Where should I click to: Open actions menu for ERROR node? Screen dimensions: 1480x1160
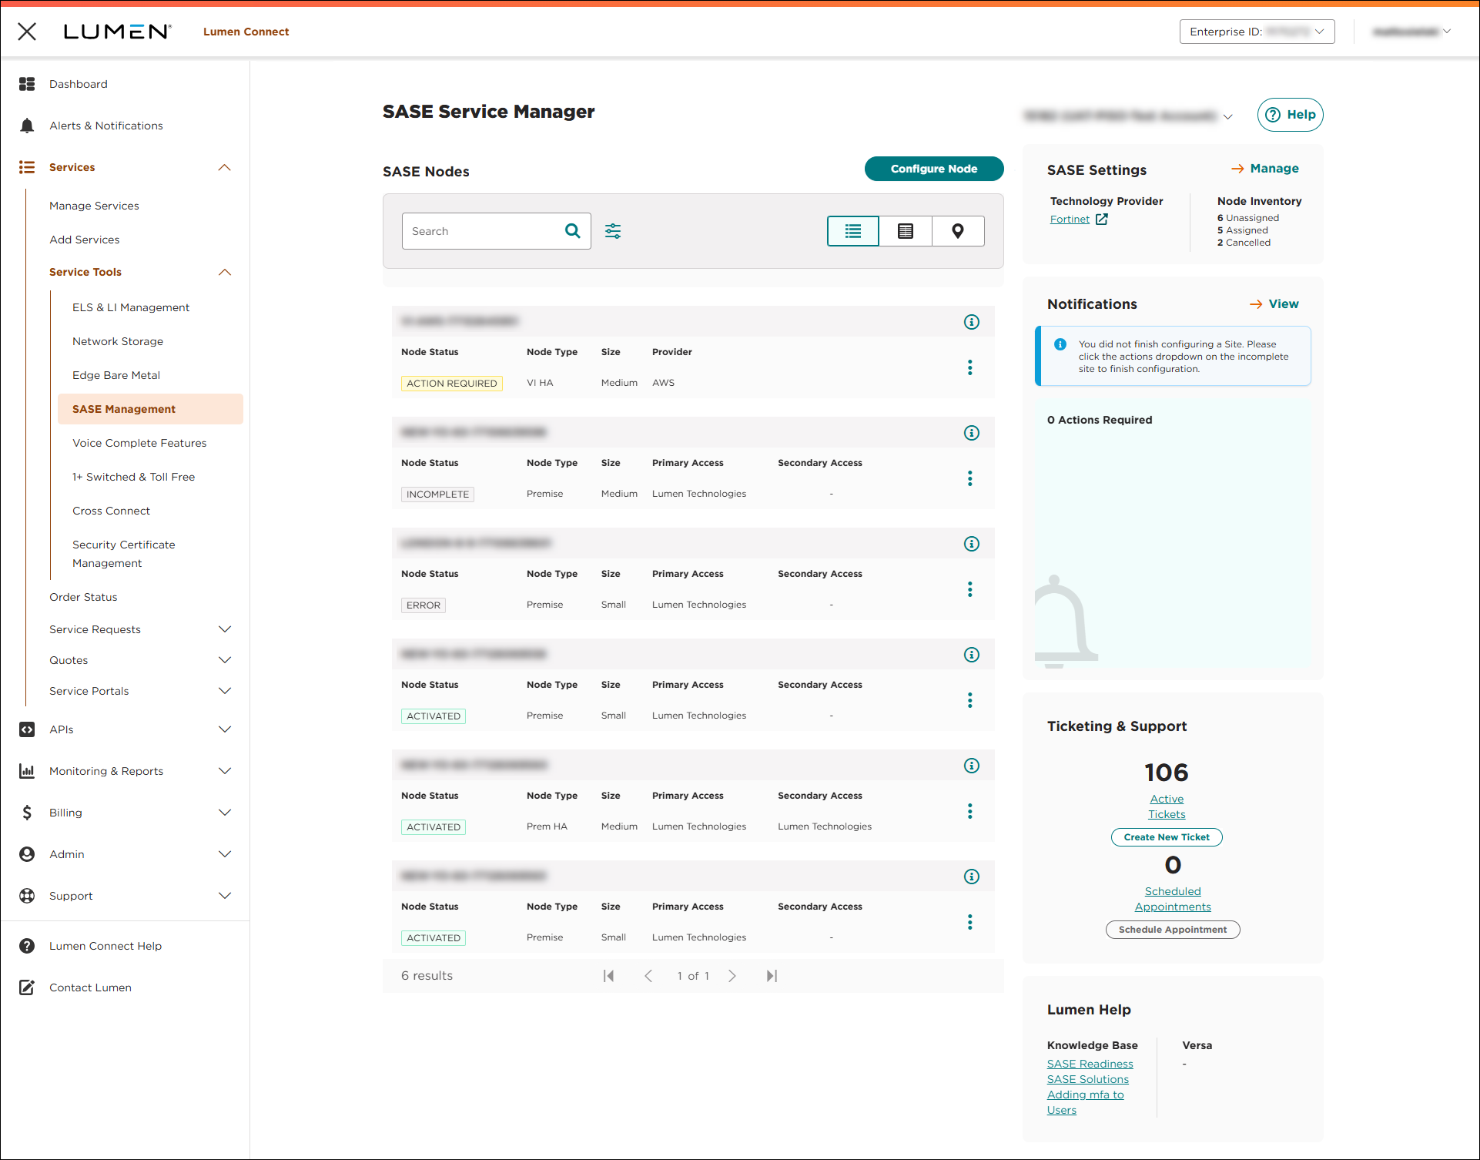[x=970, y=589]
